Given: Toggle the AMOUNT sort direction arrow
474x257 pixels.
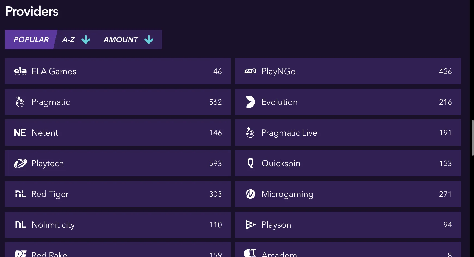Looking at the screenshot, I should (x=149, y=39).
